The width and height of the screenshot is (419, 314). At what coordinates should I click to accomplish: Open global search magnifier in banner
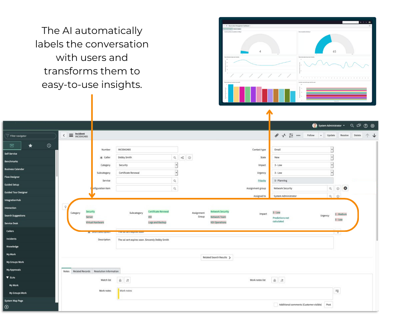pos(352,126)
